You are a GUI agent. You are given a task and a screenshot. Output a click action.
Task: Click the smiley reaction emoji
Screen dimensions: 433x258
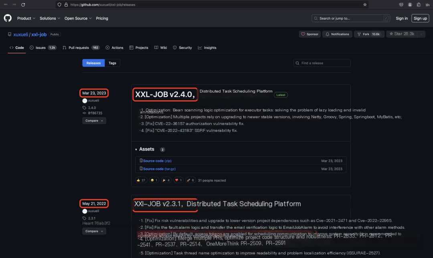tap(152, 180)
